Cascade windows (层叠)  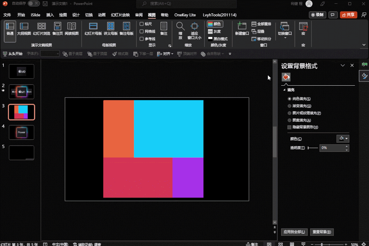[x=258, y=31]
